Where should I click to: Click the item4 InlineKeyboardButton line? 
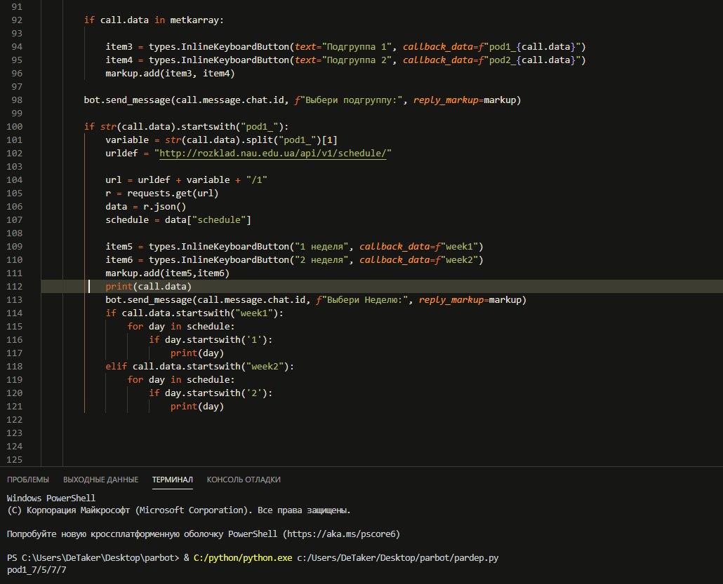(x=345, y=60)
